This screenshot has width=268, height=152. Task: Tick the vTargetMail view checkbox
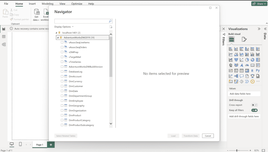pyautogui.click(x=62, y=57)
